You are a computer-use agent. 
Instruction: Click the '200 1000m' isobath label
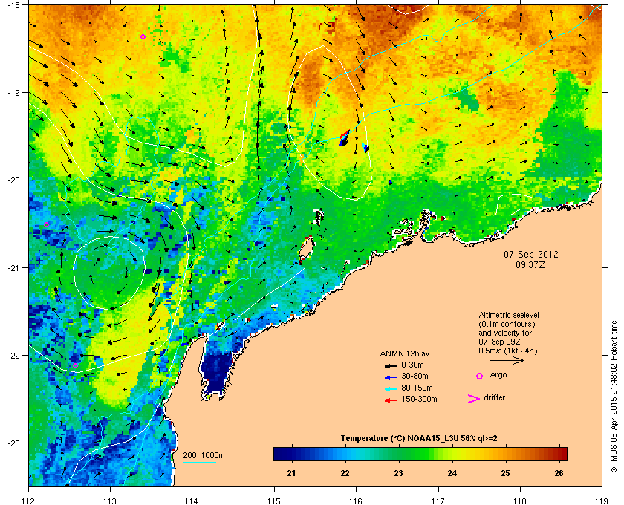(204, 456)
